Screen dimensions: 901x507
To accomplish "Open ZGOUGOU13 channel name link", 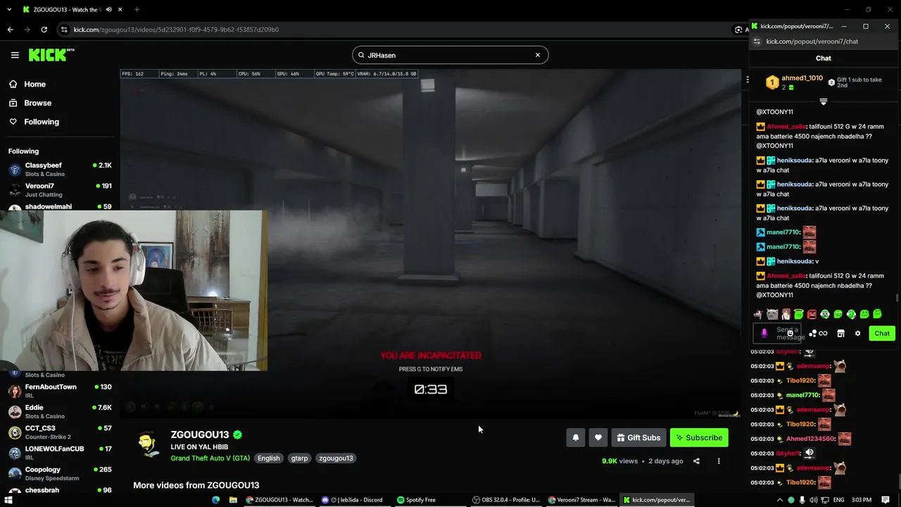I will click(x=200, y=434).
